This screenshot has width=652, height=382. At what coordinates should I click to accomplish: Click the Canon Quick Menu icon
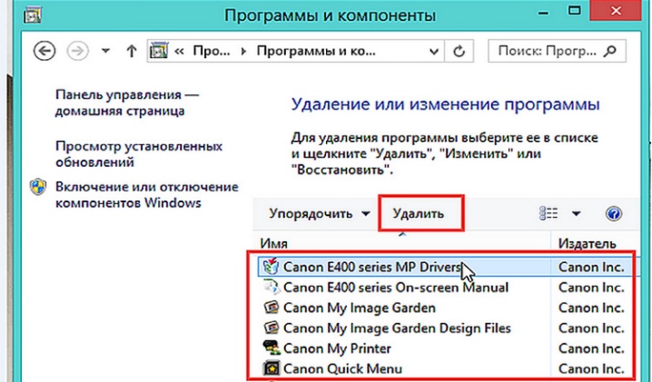pos(272,368)
